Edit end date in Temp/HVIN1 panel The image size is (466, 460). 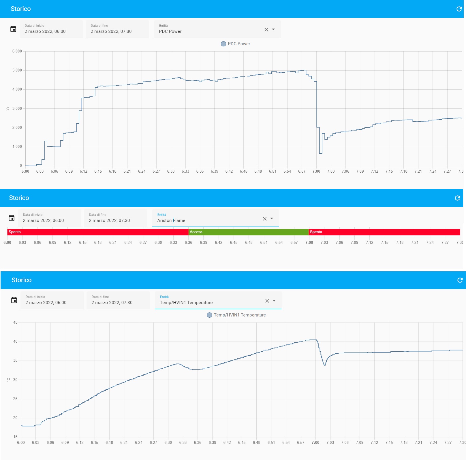[x=118, y=300]
